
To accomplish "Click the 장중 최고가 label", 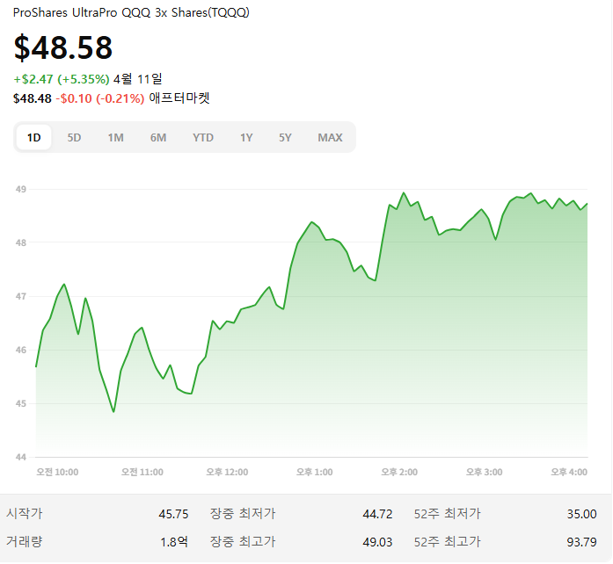I will [x=243, y=542].
